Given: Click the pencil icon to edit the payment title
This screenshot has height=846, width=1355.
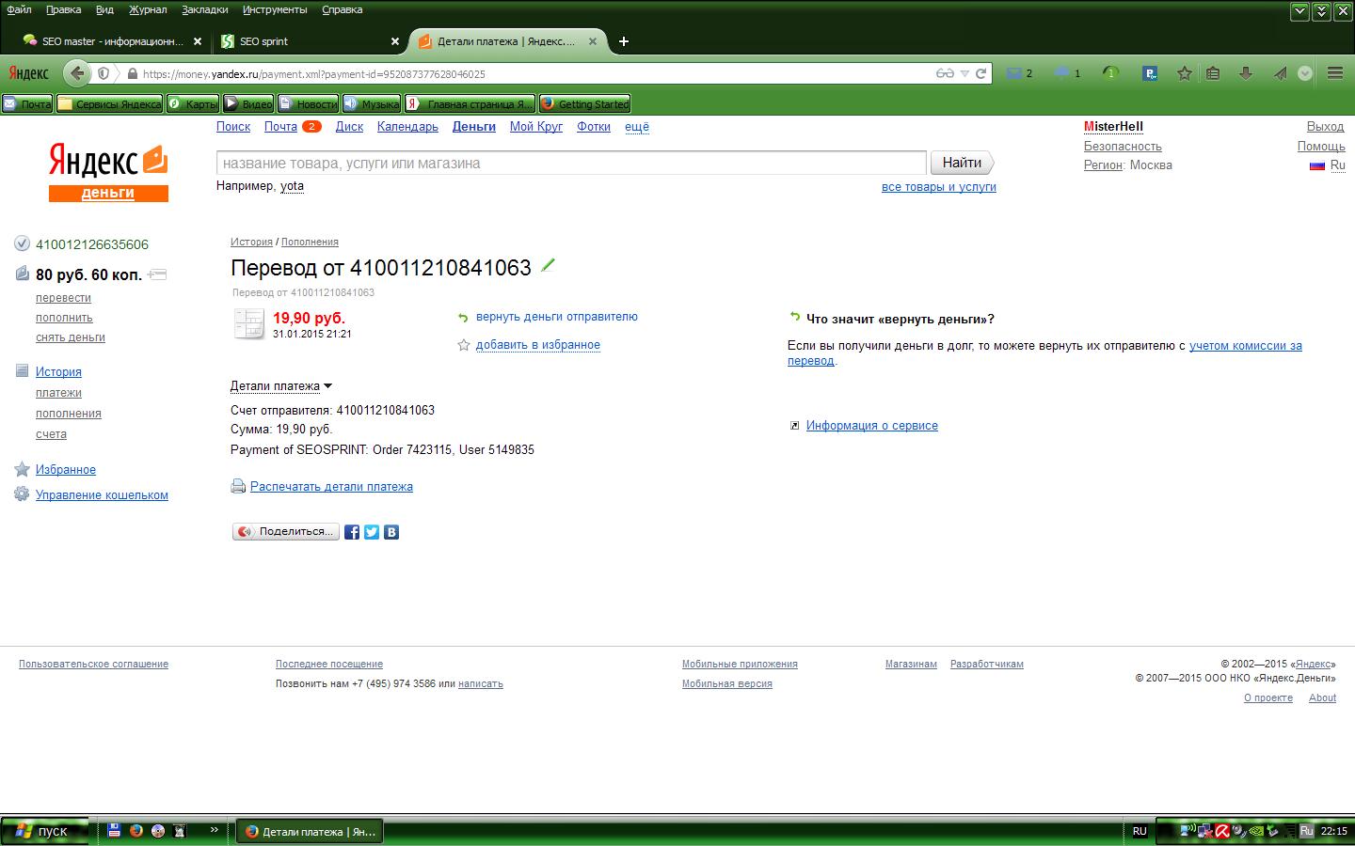Looking at the screenshot, I should tap(548, 266).
